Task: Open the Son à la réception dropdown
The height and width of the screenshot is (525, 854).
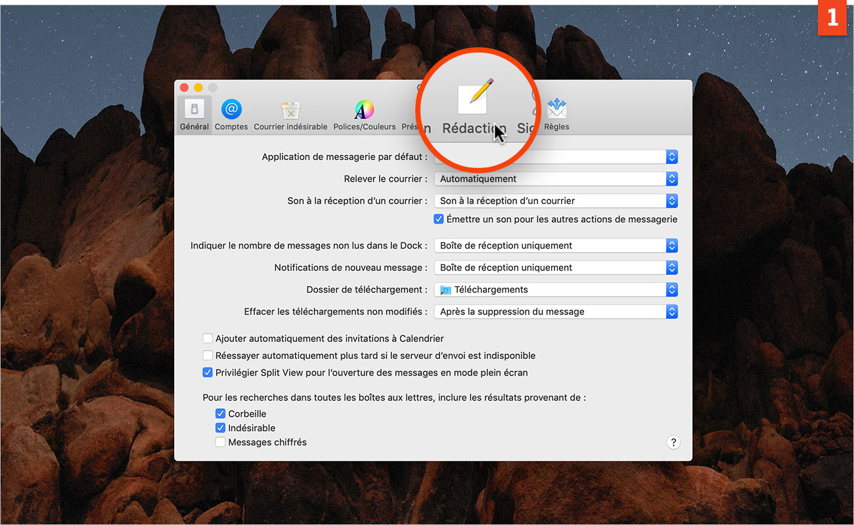Action: [x=556, y=201]
